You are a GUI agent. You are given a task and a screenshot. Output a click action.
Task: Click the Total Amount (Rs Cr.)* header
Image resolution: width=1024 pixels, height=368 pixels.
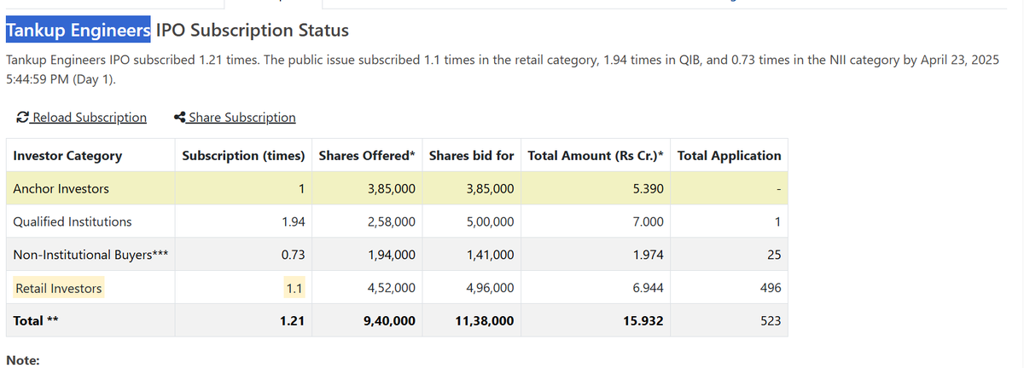coord(596,155)
